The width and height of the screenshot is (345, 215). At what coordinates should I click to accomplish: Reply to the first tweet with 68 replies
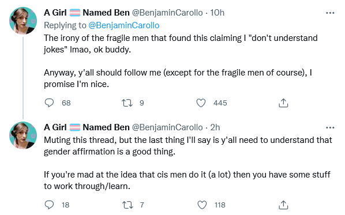pyautogui.click(x=49, y=103)
